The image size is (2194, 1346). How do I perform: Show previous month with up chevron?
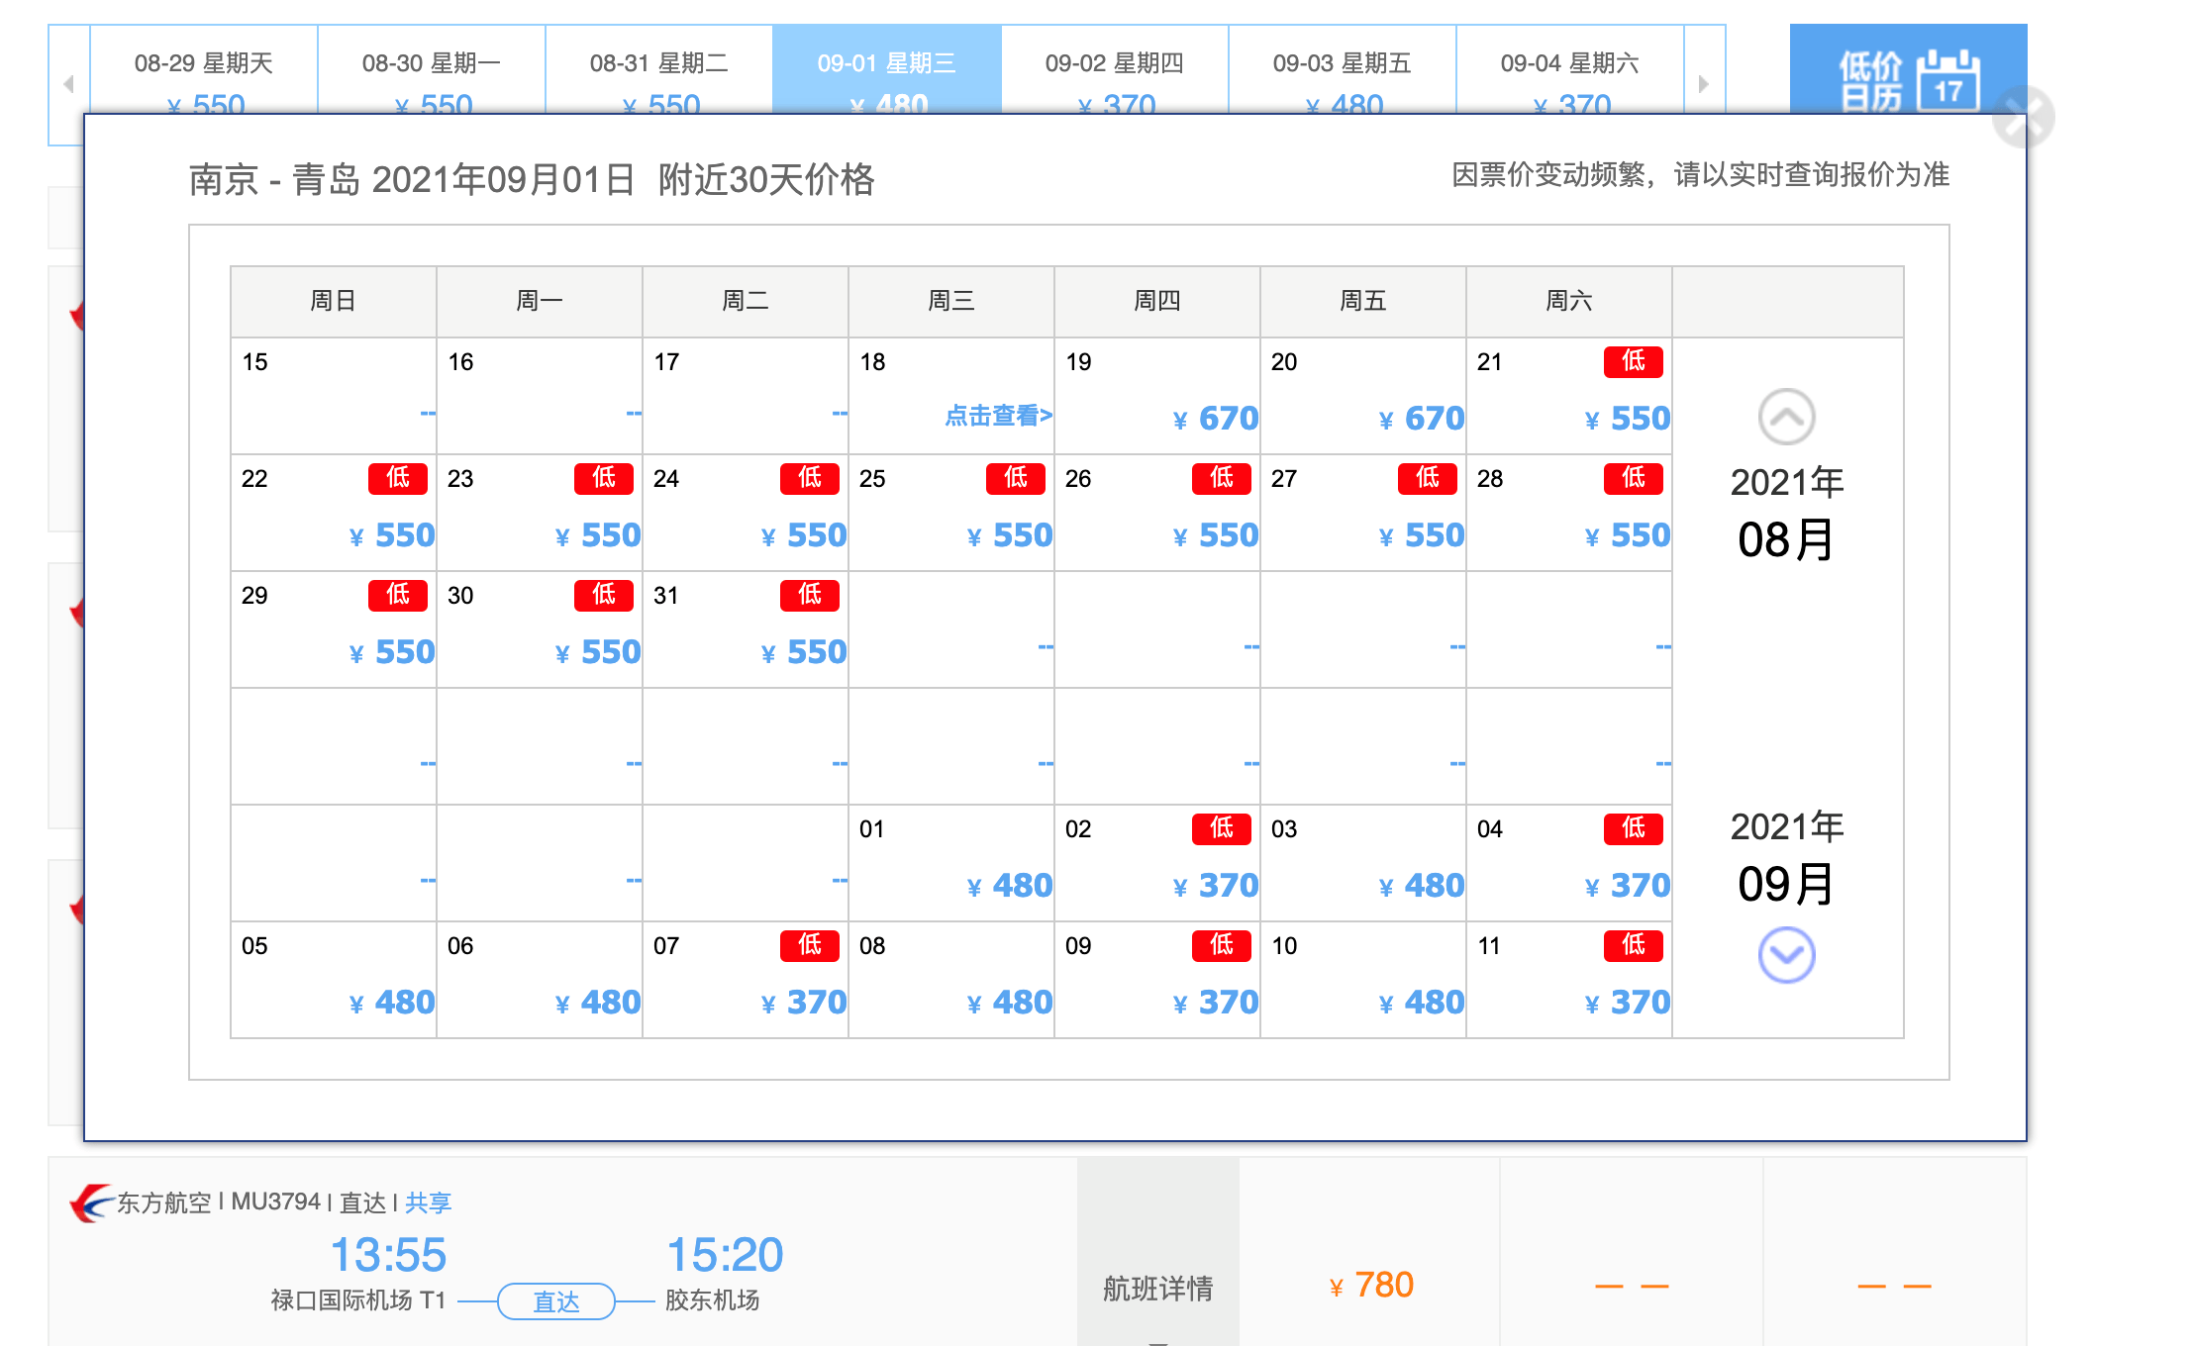tap(1786, 417)
